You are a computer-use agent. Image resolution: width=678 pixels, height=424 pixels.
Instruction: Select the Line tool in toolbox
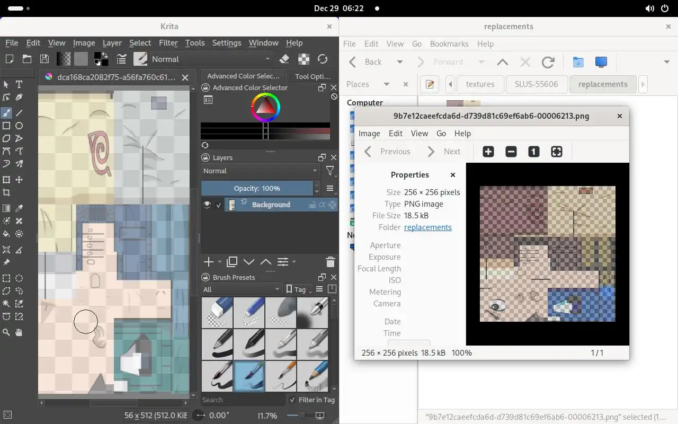click(19, 112)
